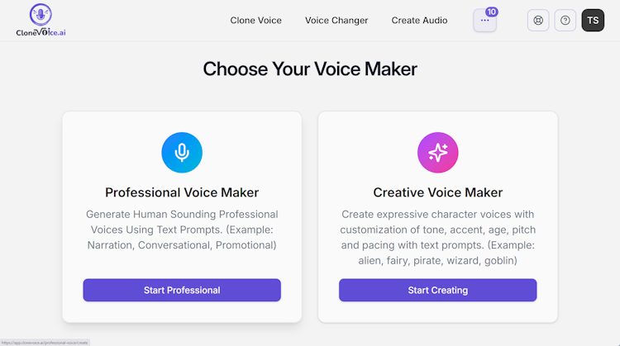Click the blue microphone icon
Screen dimensions: 620x346
point(182,153)
